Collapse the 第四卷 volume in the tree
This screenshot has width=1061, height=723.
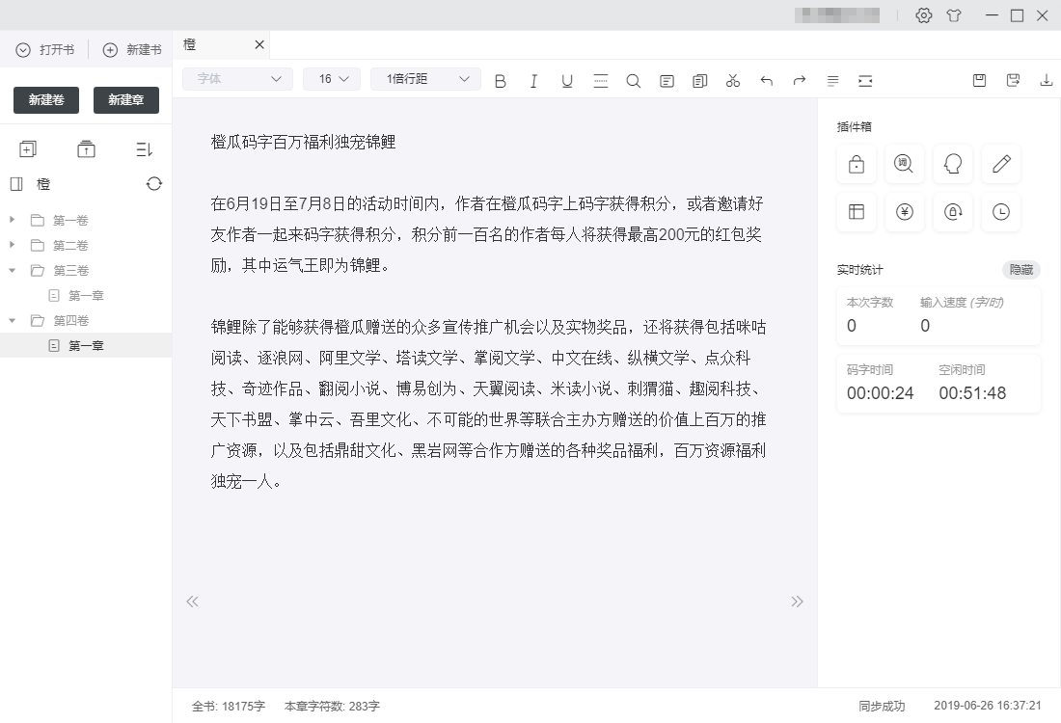click(x=13, y=320)
